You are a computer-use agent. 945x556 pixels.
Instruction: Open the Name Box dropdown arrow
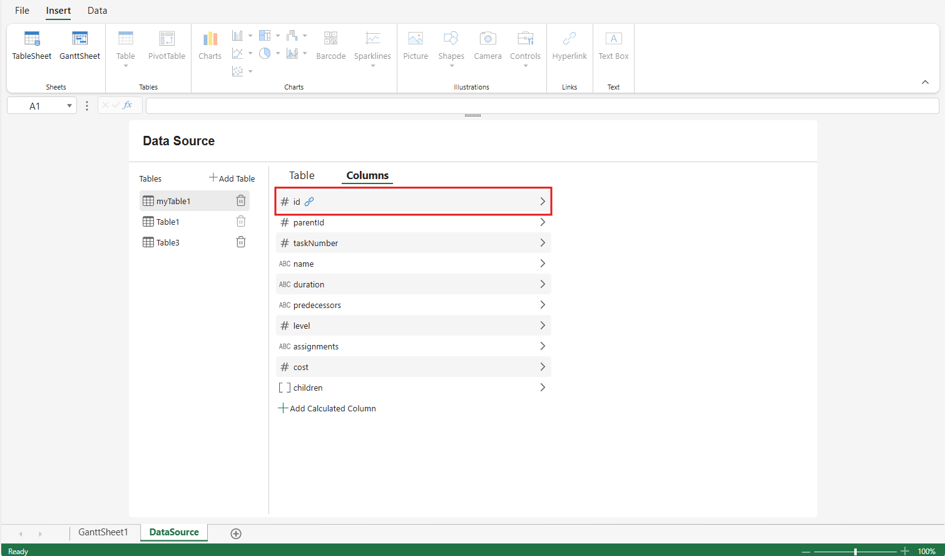coord(69,106)
